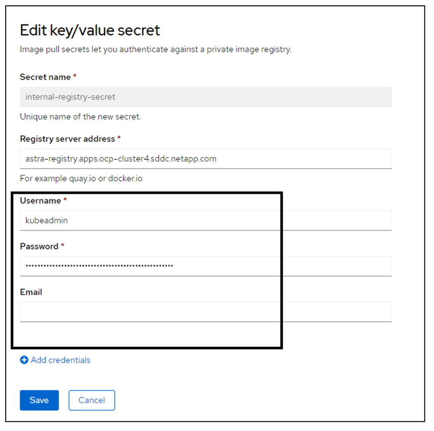Click into the Username field containing kubeadmin
The height and width of the screenshot is (431, 434).
coord(206,220)
